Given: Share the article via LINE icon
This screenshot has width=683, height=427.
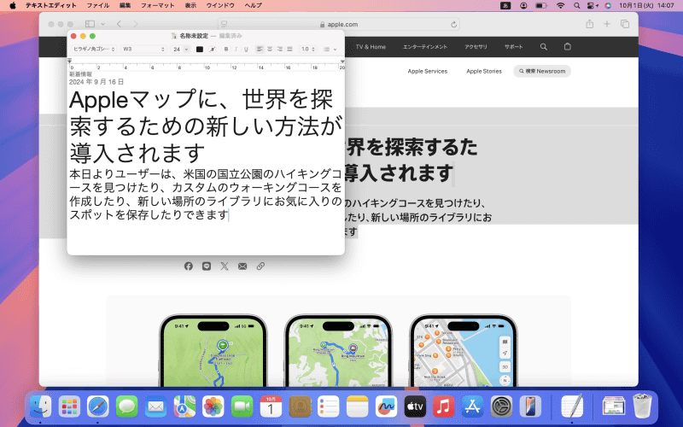Looking at the screenshot, I should pos(207,266).
